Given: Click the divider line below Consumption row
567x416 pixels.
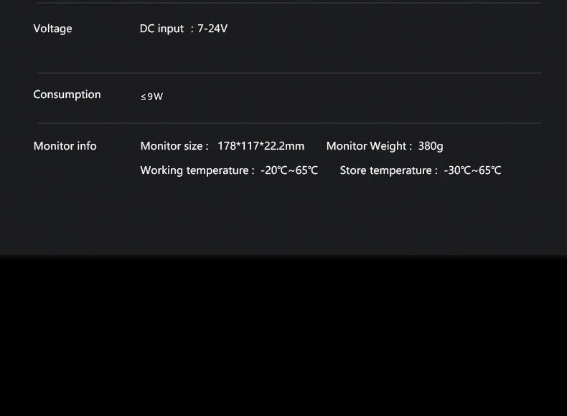Looking at the screenshot, I should (289, 123).
